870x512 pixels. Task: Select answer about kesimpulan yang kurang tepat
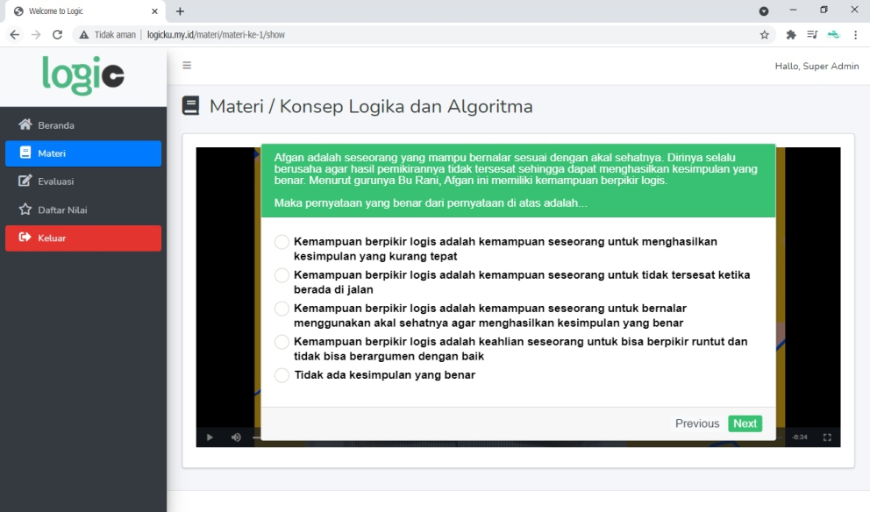click(x=282, y=242)
